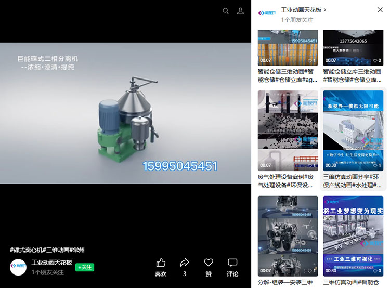Share the video with the arrow icon
Screen dimensions: 390x288
tap(185, 263)
